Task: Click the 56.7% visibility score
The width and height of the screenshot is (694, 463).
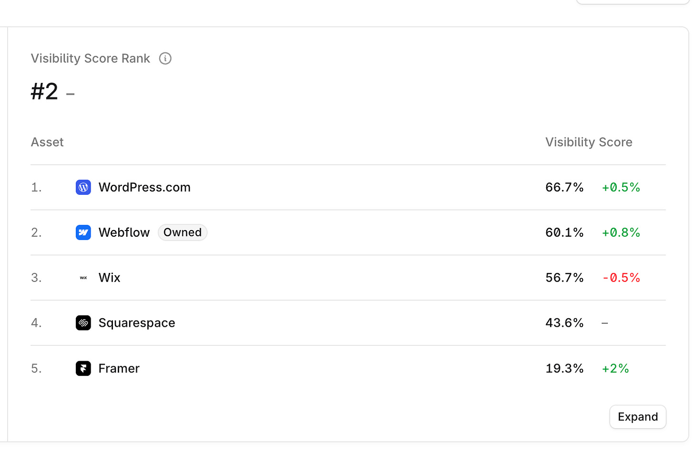Action: [x=564, y=278]
